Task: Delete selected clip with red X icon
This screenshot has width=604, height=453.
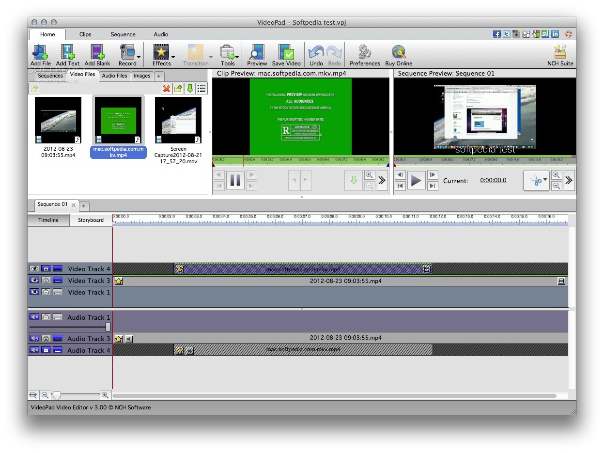Action: [x=167, y=89]
